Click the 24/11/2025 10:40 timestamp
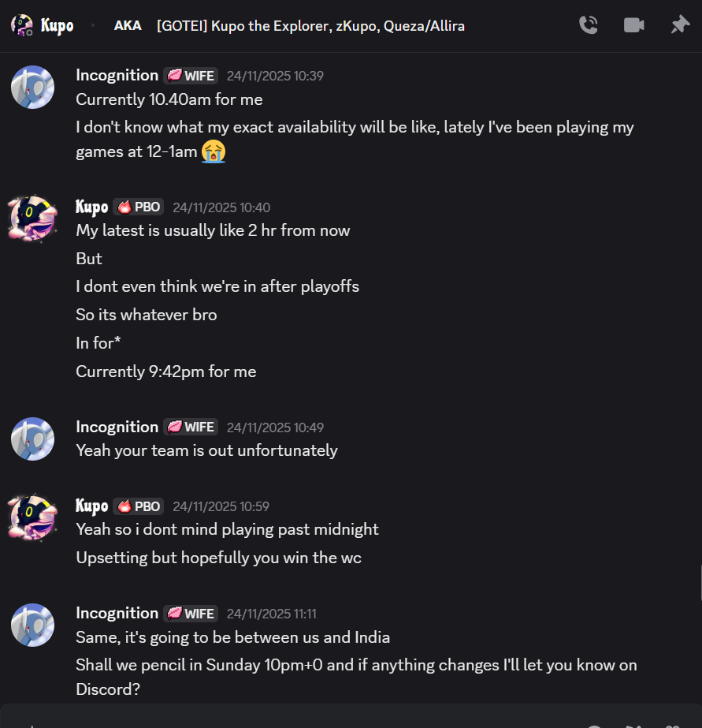This screenshot has width=702, height=728. (x=221, y=207)
